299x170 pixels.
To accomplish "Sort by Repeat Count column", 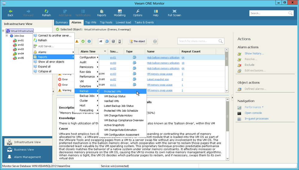I will 198,52.
